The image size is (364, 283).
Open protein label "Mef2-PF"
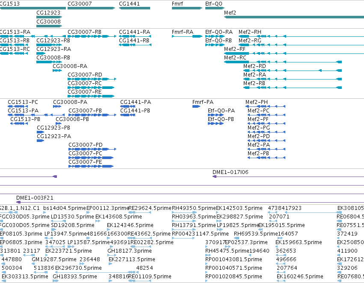pos(258,119)
